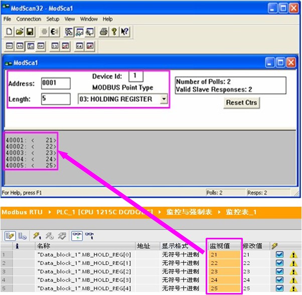The width and height of the screenshot is (302, 295).
Task: Click the Modbus RTU breadcrumb link
Action: [x=22, y=212]
